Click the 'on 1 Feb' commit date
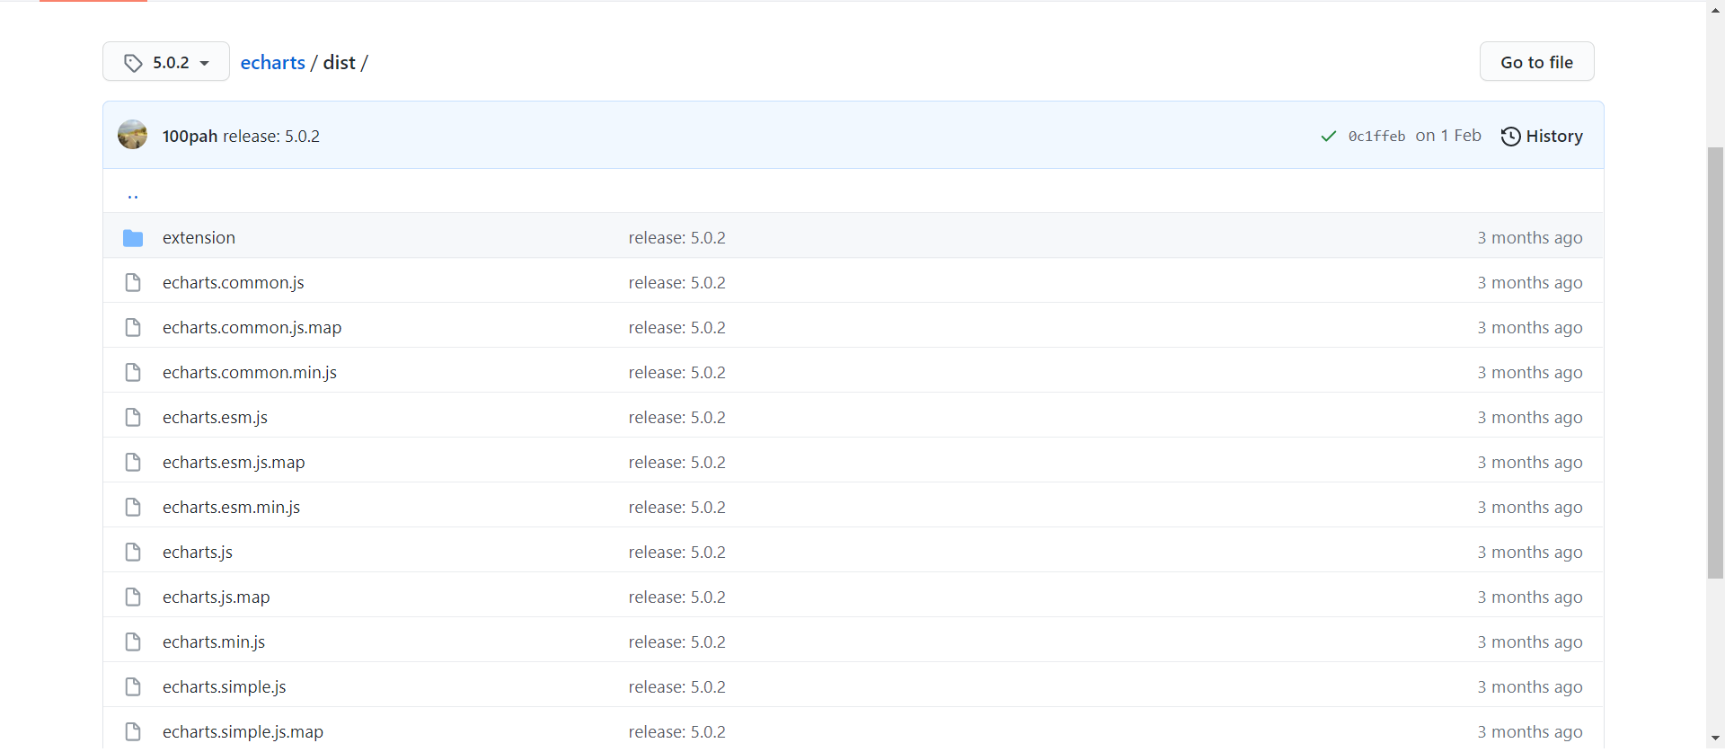Viewport: 1725px width, 752px height. click(x=1448, y=136)
